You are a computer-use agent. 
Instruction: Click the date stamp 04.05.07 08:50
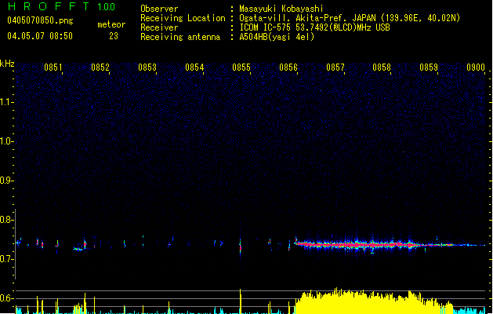click(39, 36)
